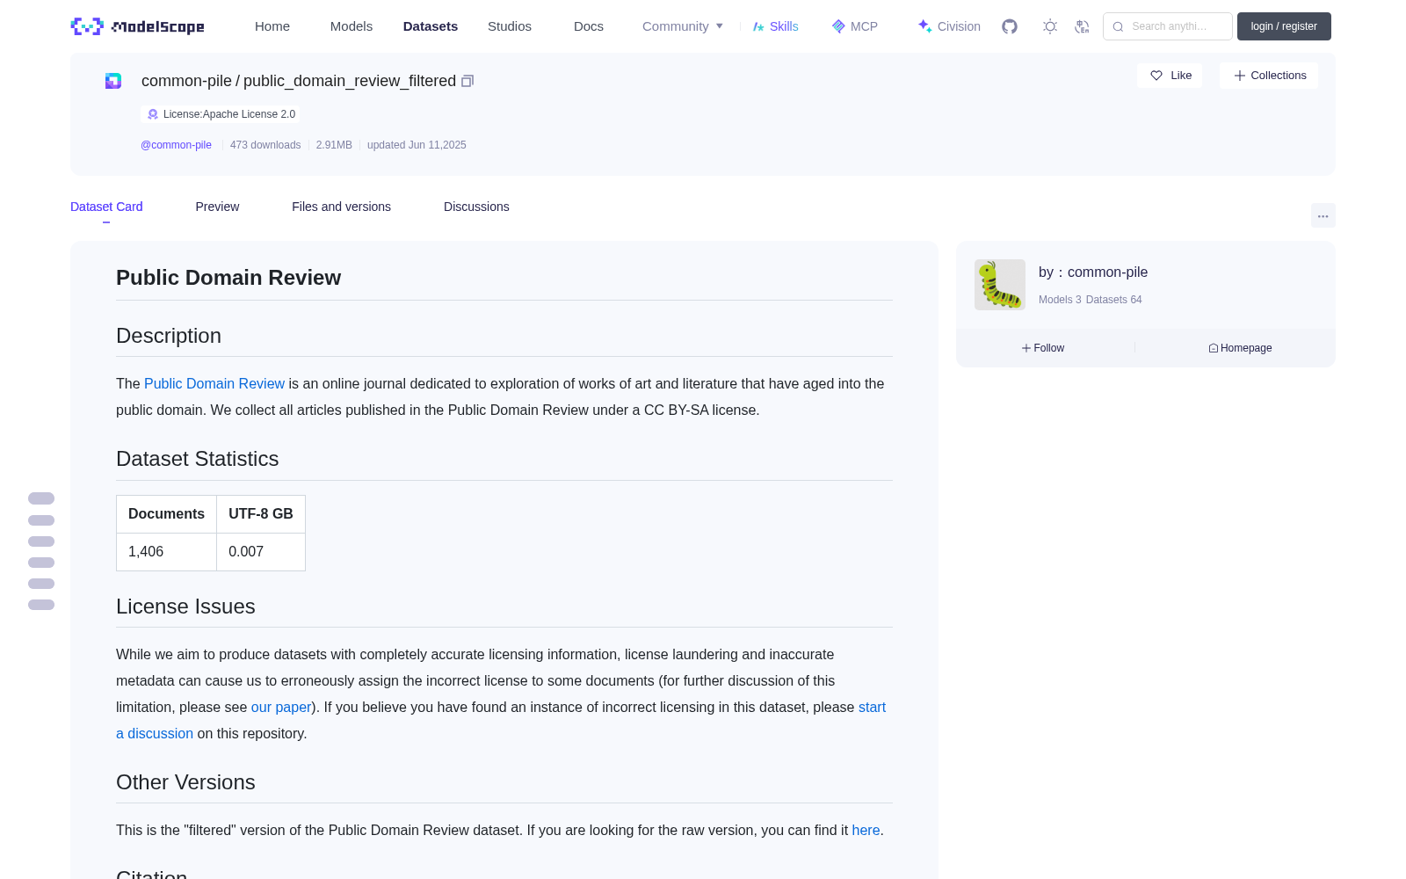
Task: Switch to the Preview tab
Action: coord(217,207)
